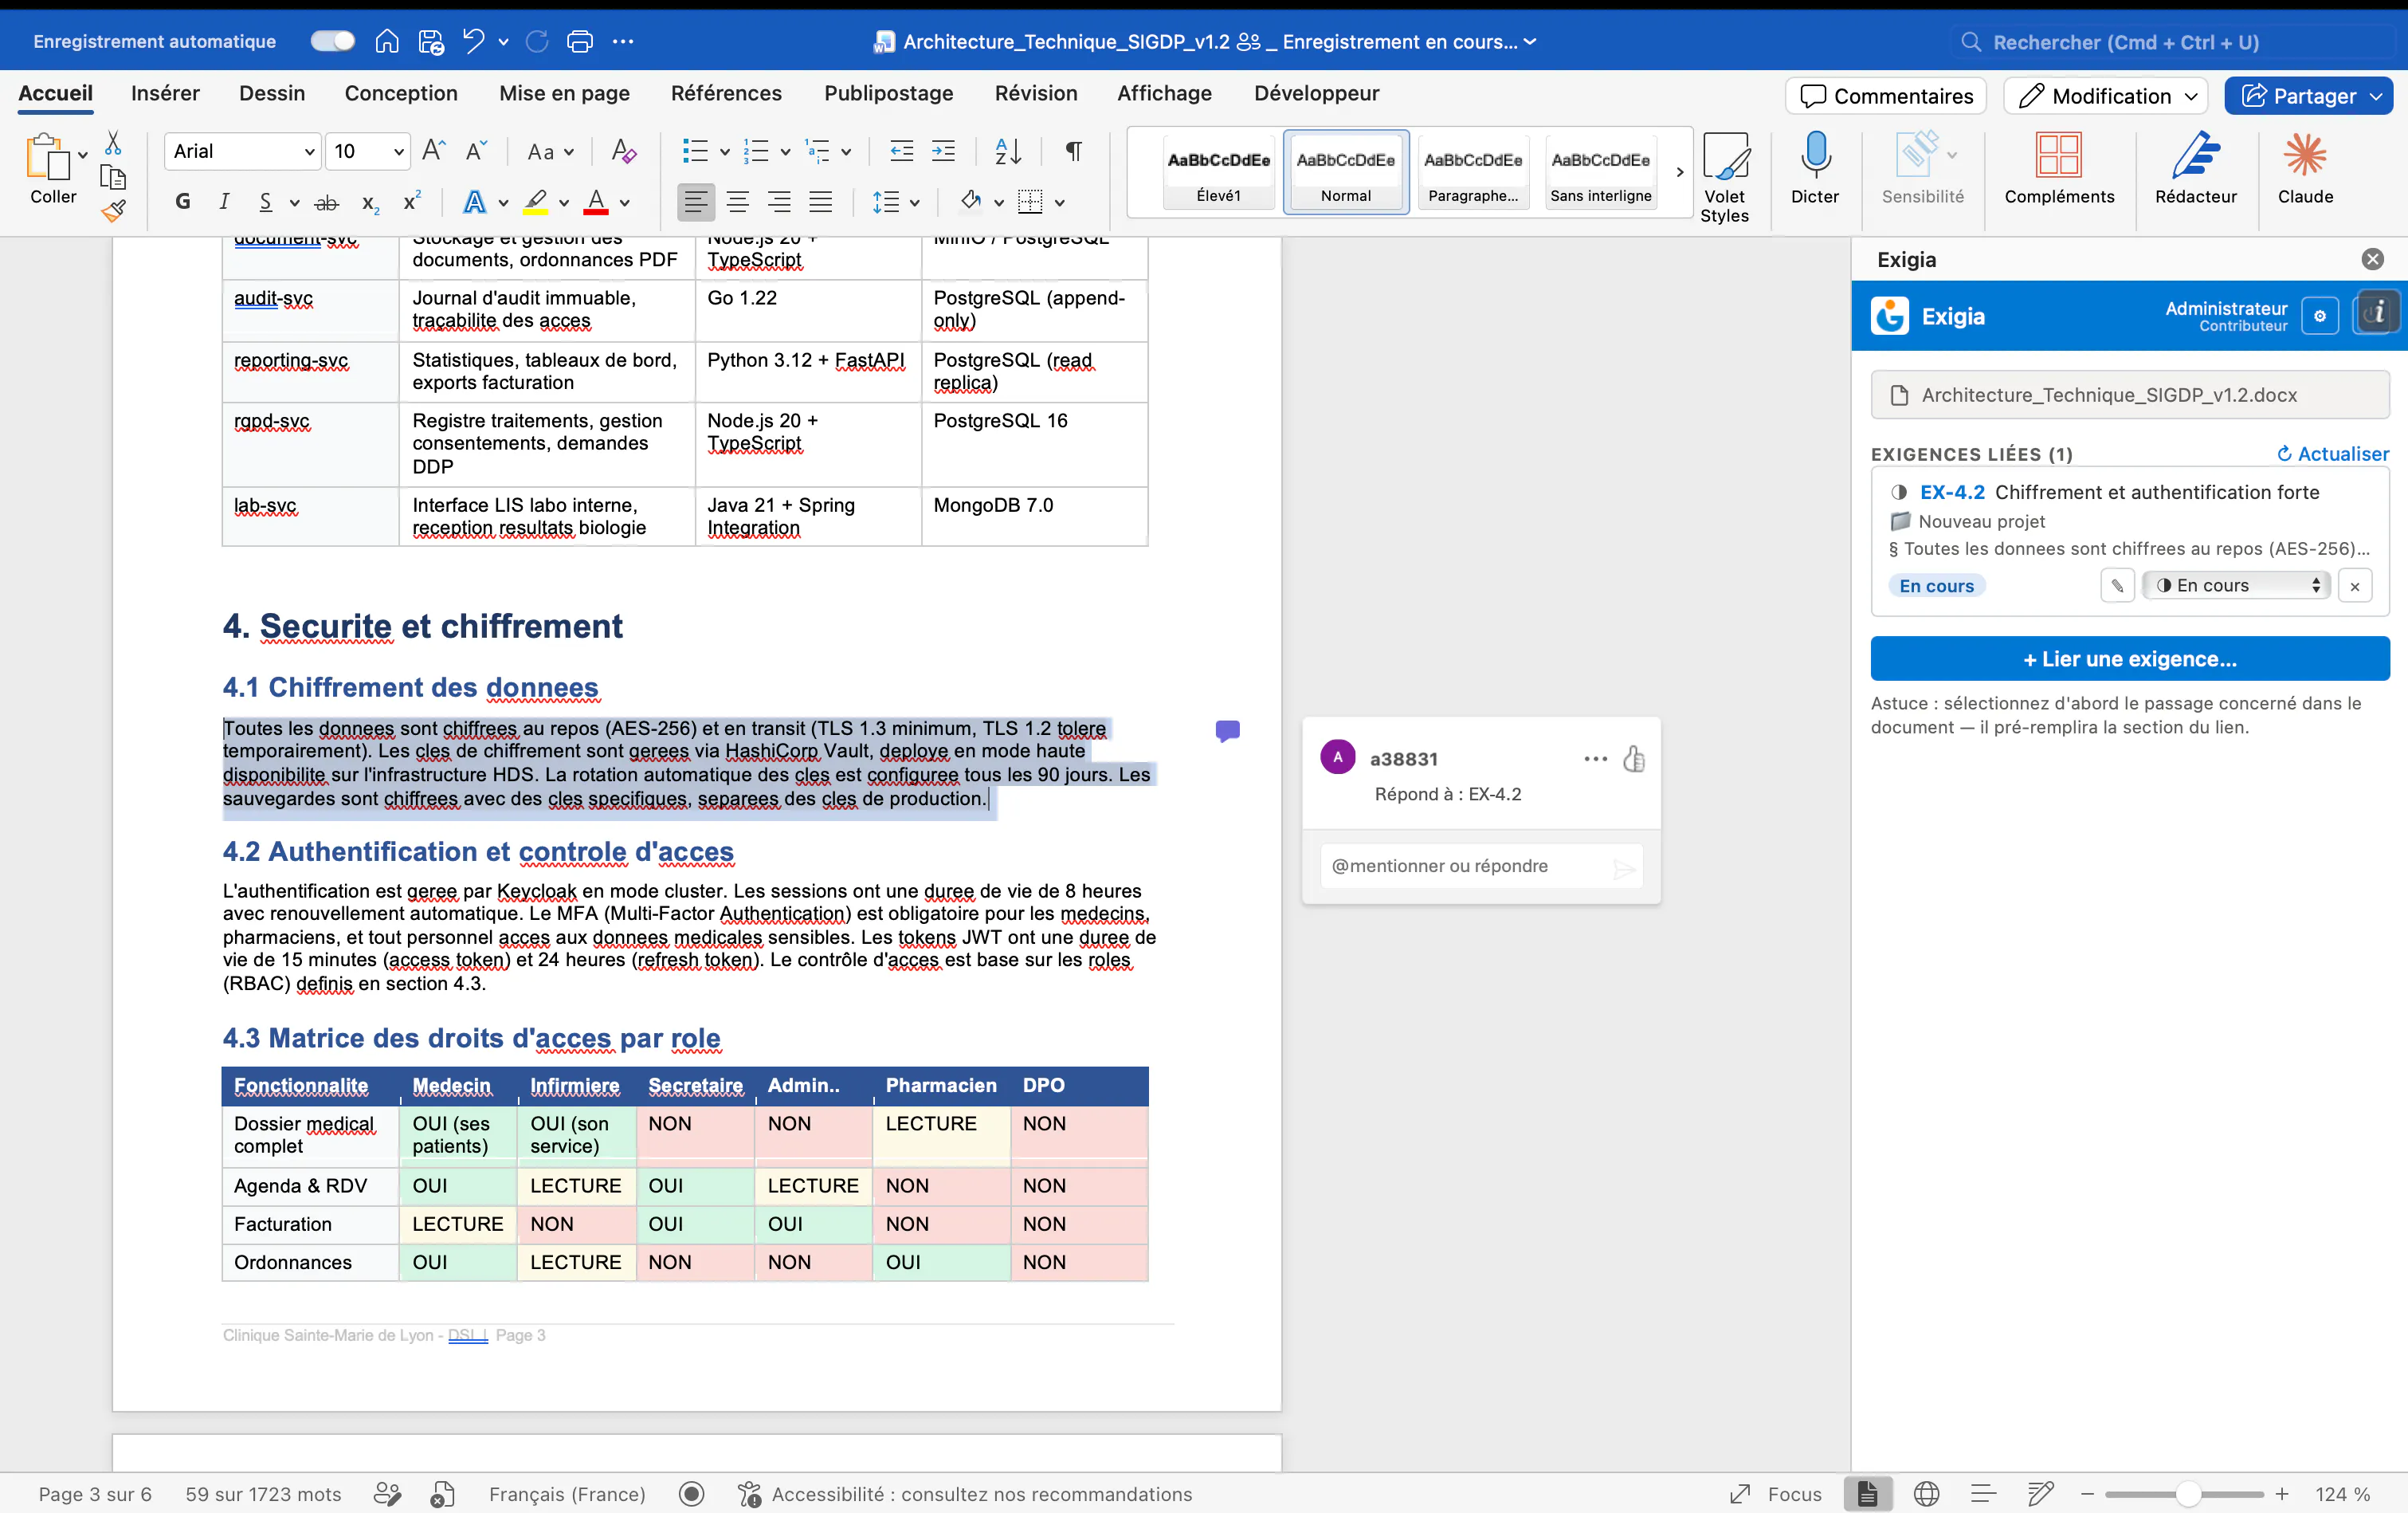The height and width of the screenshot is (1513, 2408).
Task: Toggle bold formatting (G)
Action: (x=182, y=201)
